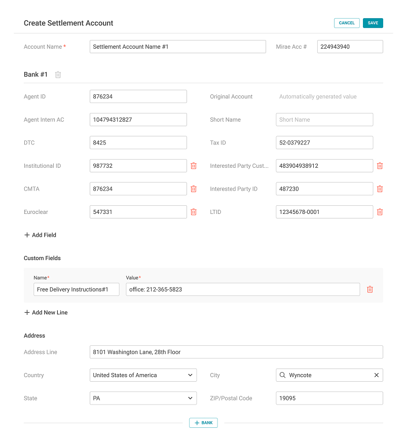Image resolution: width=406 pixels, height=441 pixels.
Task: Add another bank with + BANK
Action: point(203,423)
